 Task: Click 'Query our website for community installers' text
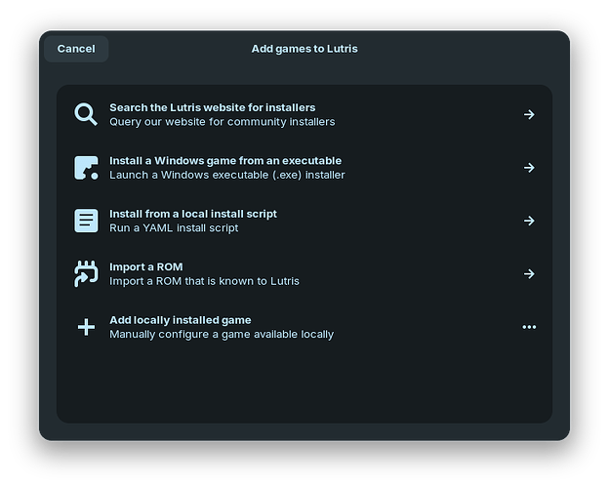(x=222, y=122)
